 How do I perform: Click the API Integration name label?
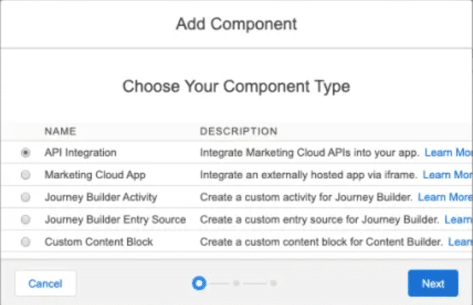tap(81, 152)
